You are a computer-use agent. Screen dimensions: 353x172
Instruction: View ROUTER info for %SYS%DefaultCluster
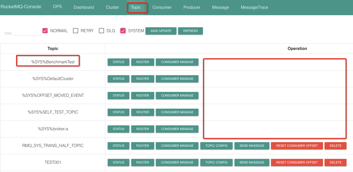coord(143,79)
